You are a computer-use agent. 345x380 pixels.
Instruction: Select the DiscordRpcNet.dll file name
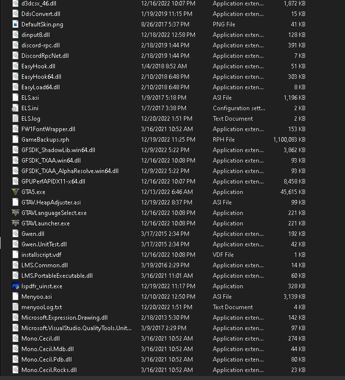[x=45, y=56]
